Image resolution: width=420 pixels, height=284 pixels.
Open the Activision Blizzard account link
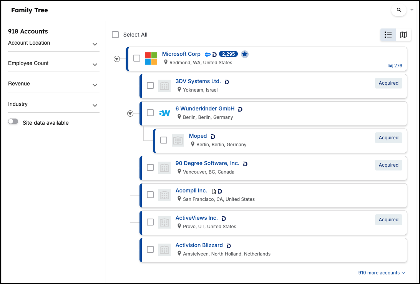[x=199, y=246]
